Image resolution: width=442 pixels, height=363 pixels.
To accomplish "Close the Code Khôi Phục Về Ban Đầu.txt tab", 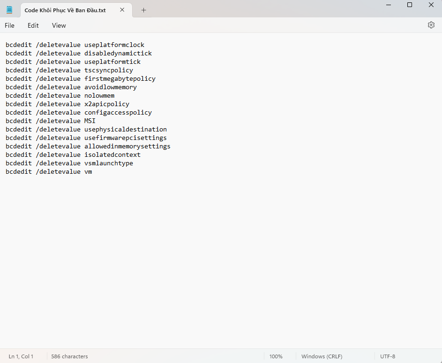I will point(122,10).
